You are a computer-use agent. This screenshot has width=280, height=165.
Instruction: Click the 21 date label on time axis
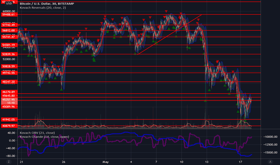pos(21,162)
